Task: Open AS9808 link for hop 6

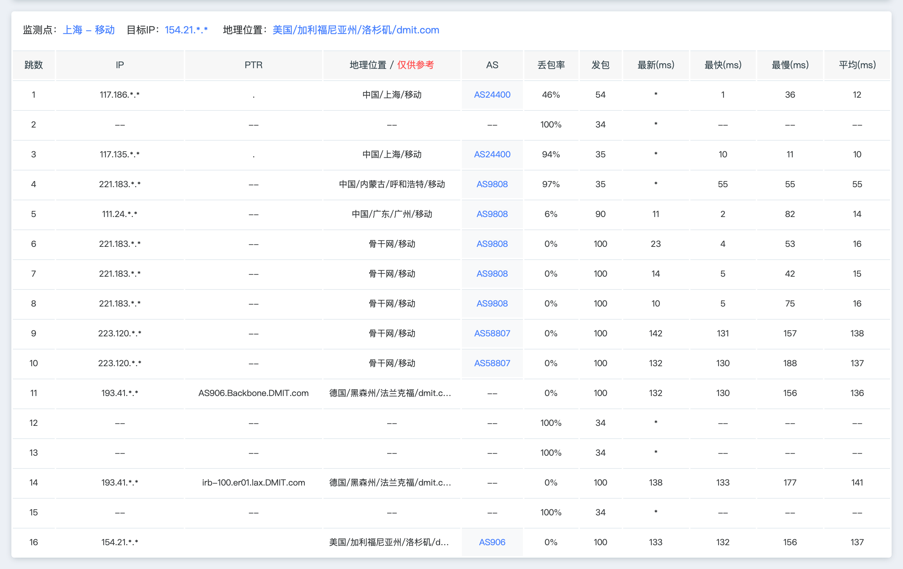Action: (x=492, y=244)
